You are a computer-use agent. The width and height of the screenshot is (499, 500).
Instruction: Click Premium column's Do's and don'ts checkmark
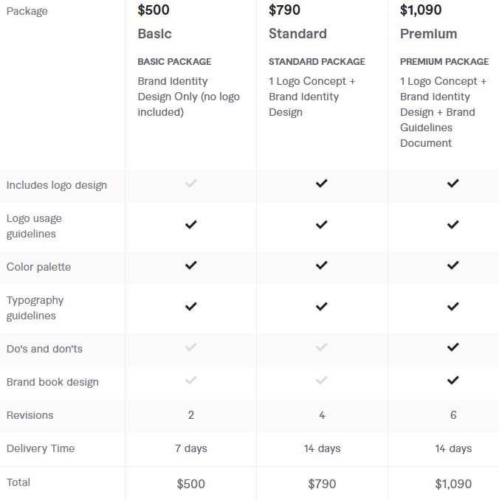(452, 347)
